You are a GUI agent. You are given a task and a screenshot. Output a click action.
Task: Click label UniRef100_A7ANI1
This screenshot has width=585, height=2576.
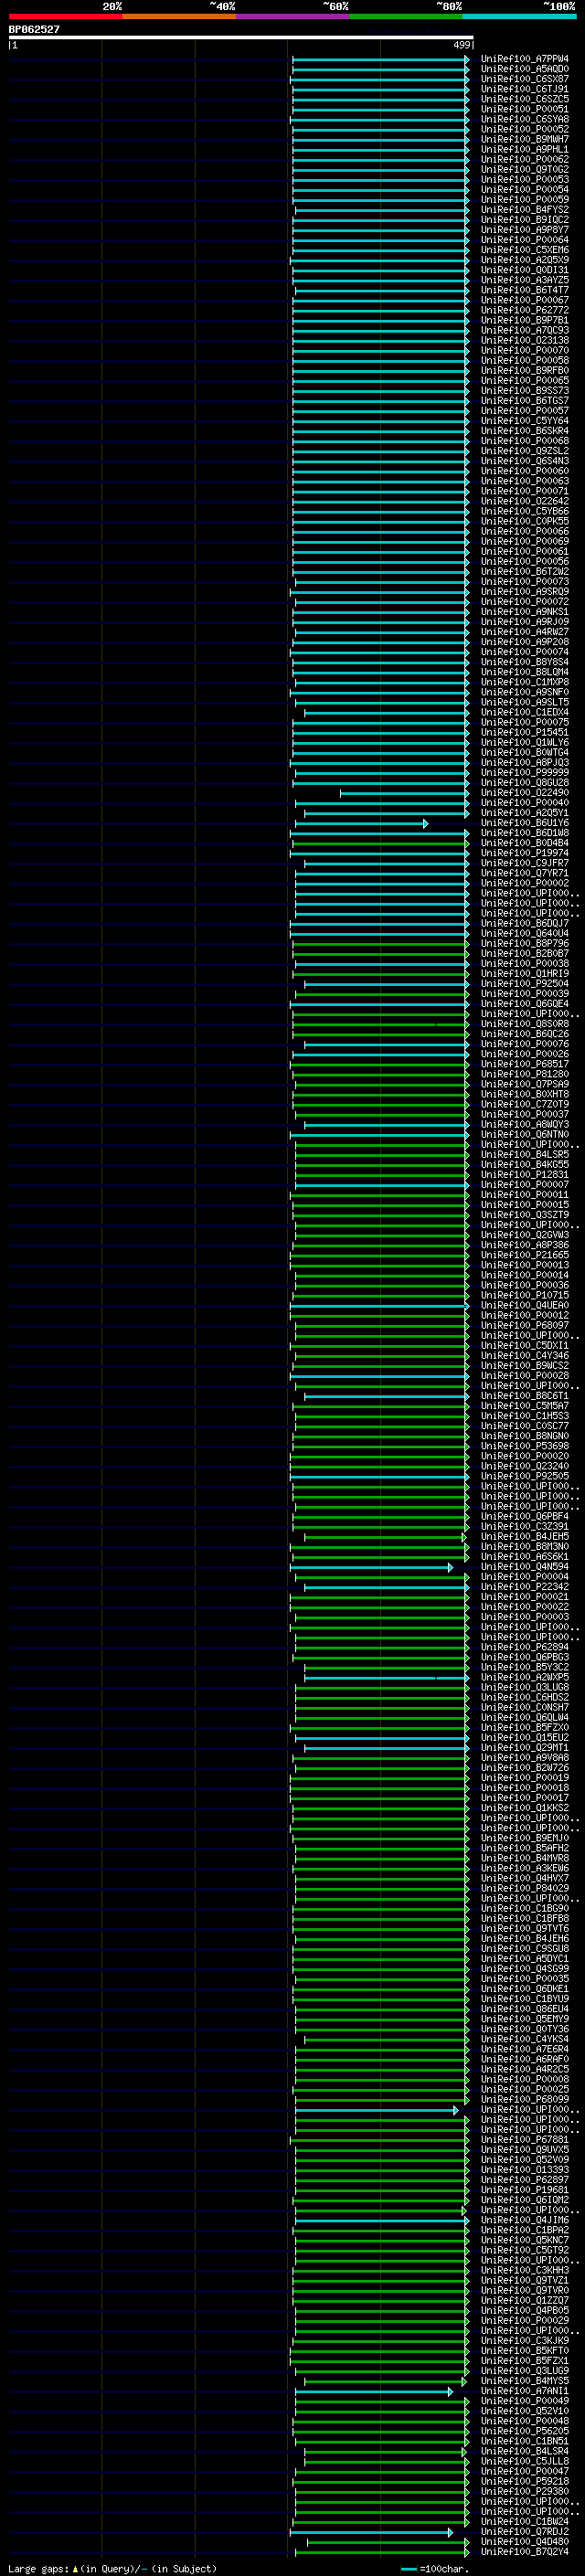[x=525, y=2391]
